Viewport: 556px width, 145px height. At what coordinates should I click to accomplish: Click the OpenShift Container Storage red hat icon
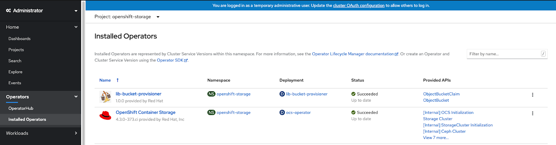pyautogui.click(x=105, y=116)
